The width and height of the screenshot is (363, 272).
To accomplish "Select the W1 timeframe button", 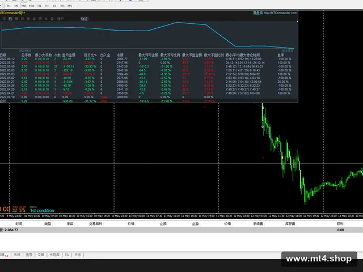I will 62,6.
